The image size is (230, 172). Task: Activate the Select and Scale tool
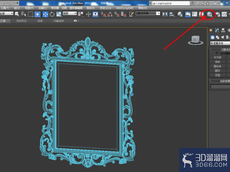59,14
